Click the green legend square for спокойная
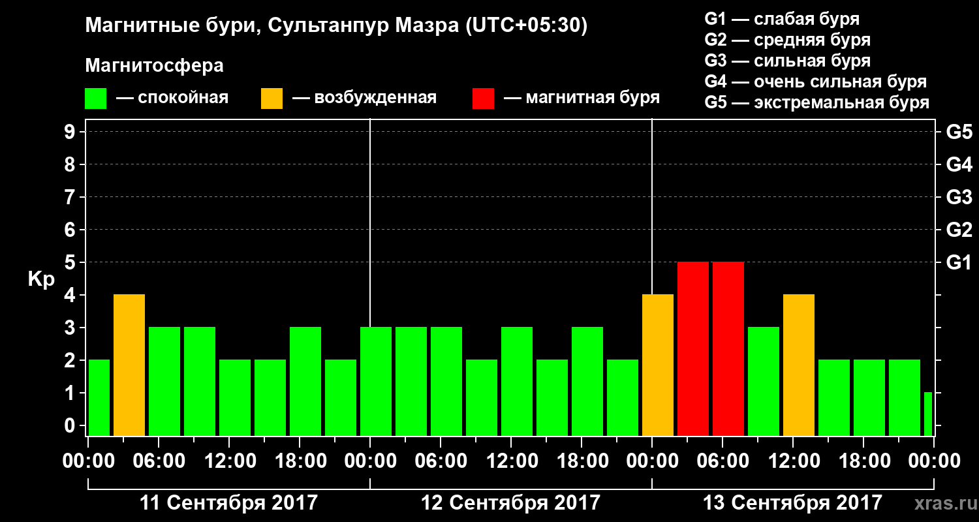The height and width of the screenshot is (522, 979). 95,99
